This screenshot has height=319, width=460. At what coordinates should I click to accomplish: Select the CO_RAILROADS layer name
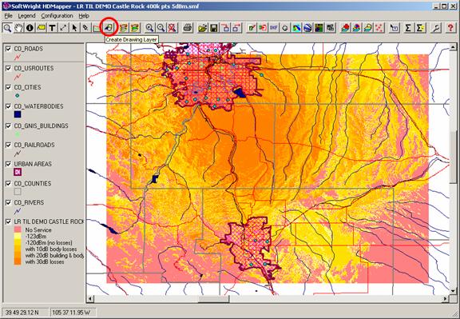(34, 145)
